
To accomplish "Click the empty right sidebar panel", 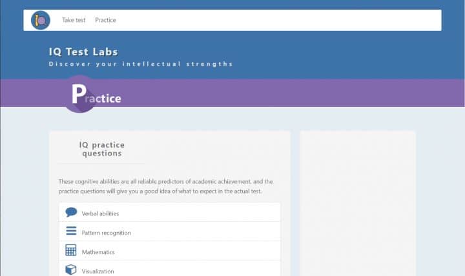I will [x=357, y=200].
